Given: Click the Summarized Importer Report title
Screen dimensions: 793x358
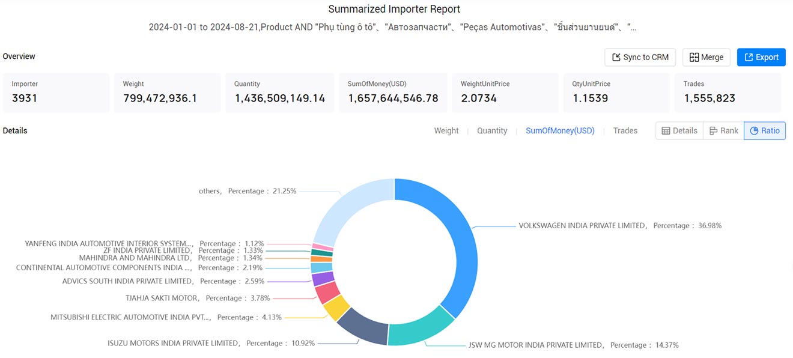Looking at the screenshot, I should tap(394, 9).
